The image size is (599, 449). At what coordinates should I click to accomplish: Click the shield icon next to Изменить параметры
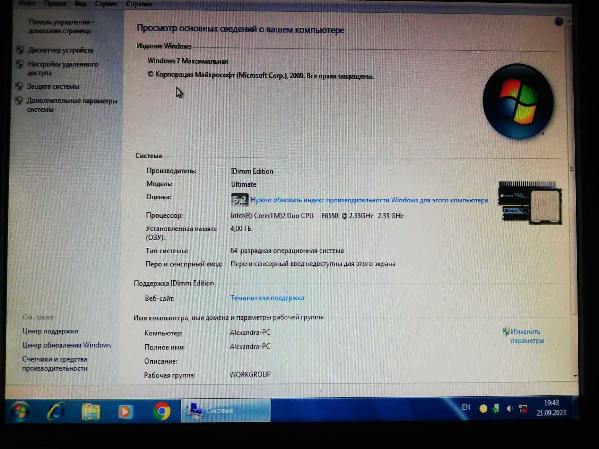(x=506, y=332)
